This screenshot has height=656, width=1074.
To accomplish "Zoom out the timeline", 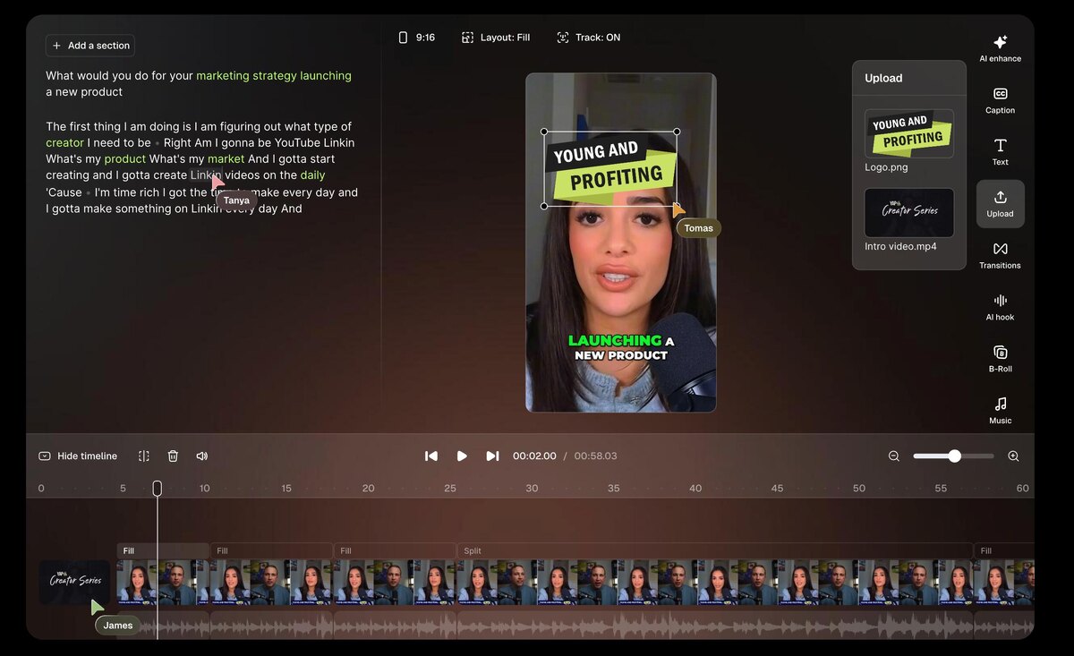I will pyautogui.click(x=894, y=456).
